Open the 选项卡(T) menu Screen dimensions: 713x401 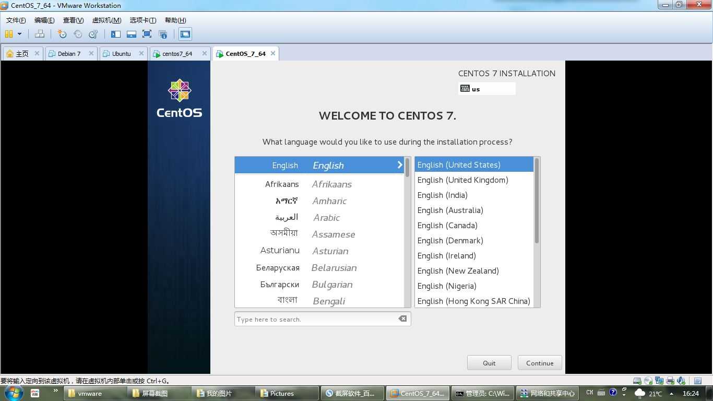(142, 20)
